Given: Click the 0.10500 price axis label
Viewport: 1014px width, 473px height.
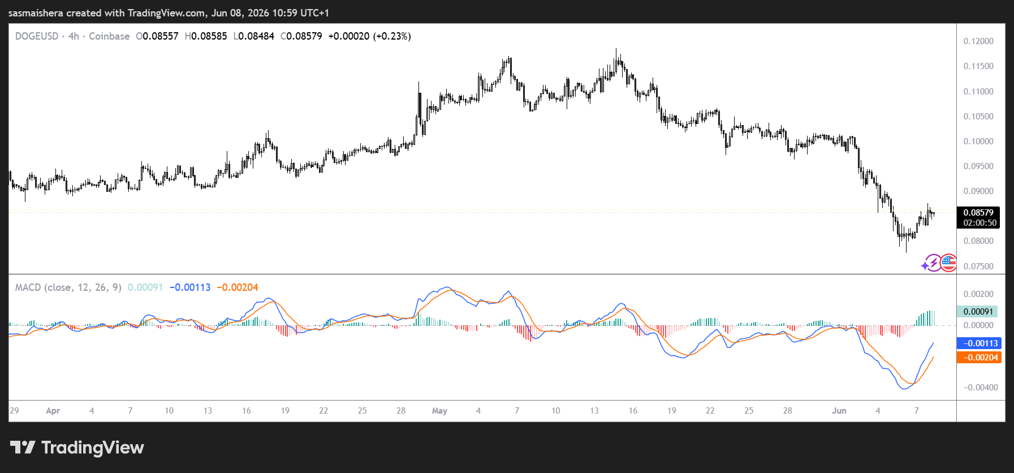Looking at the screenshot, I should 978,117.
